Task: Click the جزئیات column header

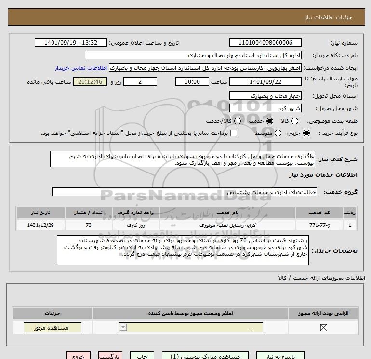Action: [53, 313]
